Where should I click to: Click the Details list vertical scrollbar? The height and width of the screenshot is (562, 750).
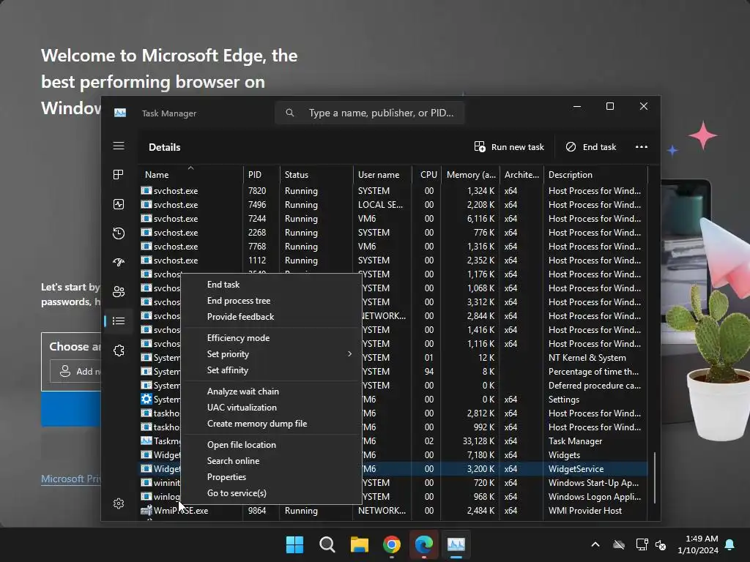pos(654,477)
